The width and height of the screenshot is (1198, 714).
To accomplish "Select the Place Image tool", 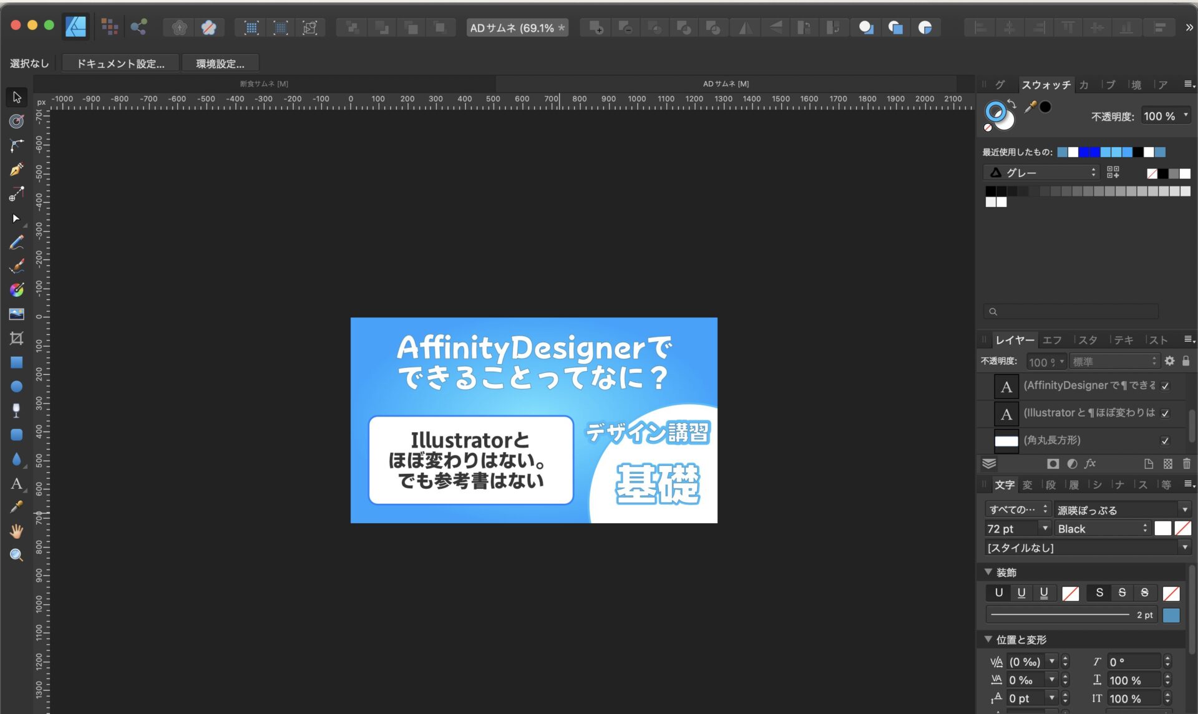I will (17, 314).
